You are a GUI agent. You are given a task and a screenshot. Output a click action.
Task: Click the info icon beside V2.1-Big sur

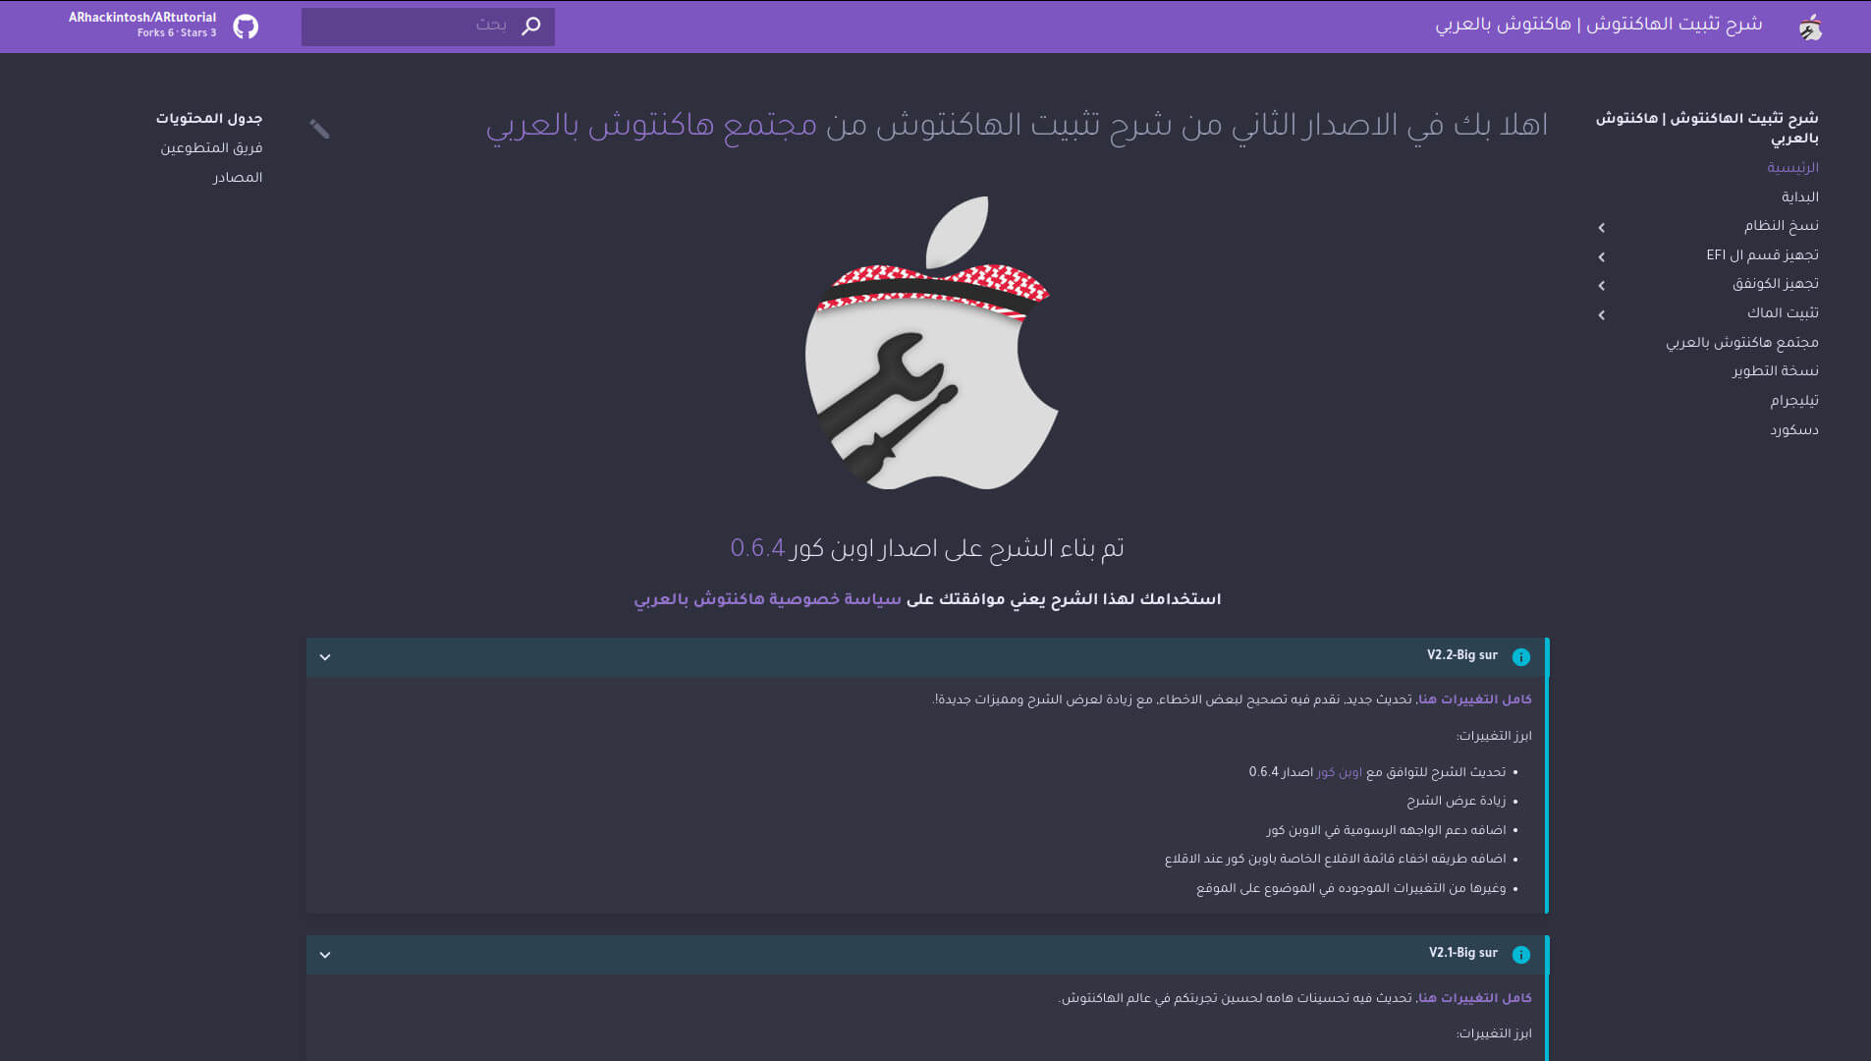pyautogui.click(x=1520, y=955)
